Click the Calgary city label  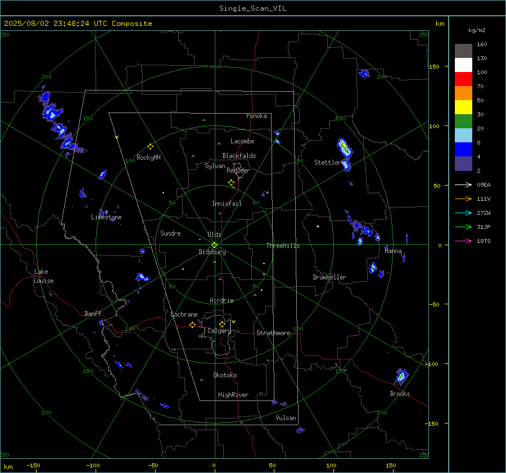pos(219,331)
